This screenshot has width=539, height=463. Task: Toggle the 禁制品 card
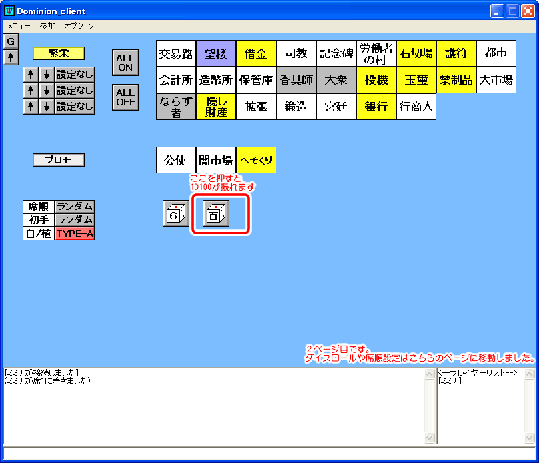click(x=456, y=80)
